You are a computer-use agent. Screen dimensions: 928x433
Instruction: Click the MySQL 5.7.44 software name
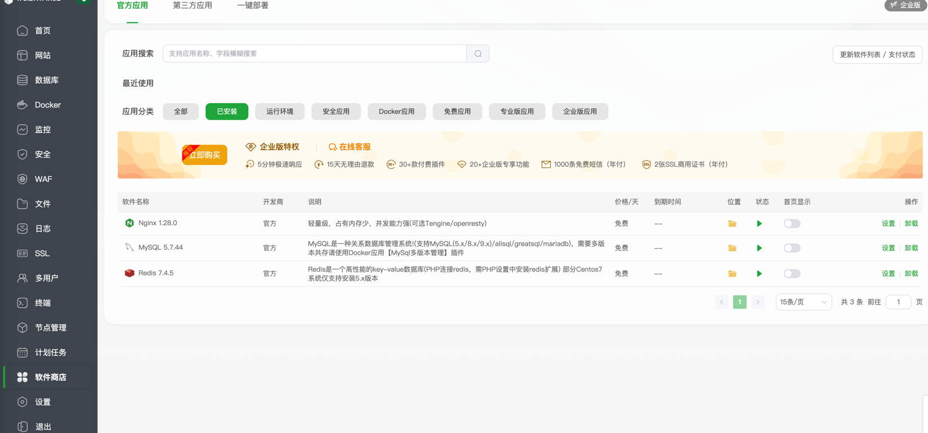160,247
